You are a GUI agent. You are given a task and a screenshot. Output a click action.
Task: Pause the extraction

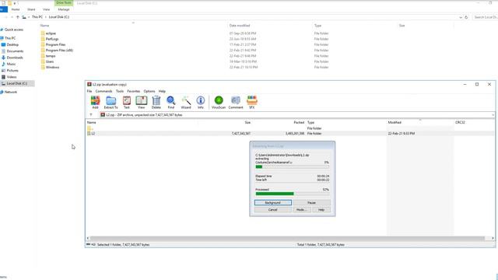[x=311, y=202]
